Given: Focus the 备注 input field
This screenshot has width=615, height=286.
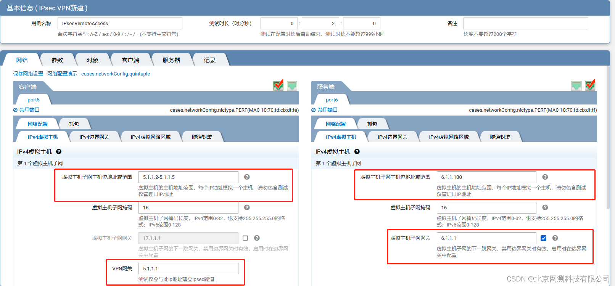Looking at the screenshot, I should click(526, 23).
